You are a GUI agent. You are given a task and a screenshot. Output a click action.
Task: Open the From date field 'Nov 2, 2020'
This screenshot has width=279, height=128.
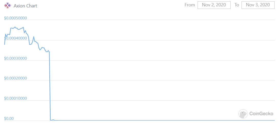pos(214,5)
